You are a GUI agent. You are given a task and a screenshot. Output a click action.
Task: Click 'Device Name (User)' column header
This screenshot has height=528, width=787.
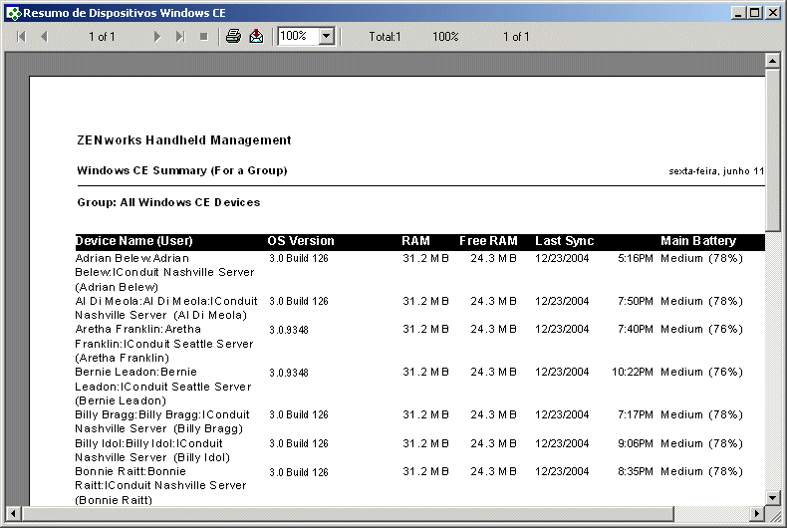click(134, 241)
